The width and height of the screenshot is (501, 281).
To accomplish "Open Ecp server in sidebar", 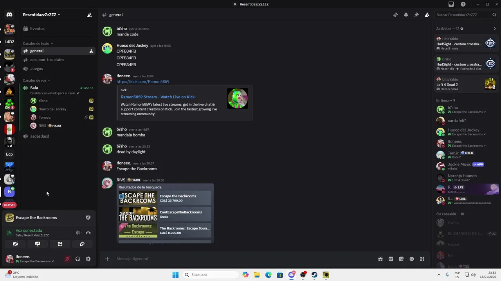I will 9,154.
